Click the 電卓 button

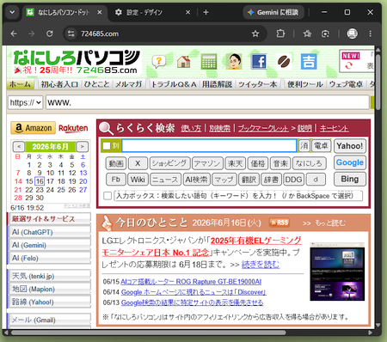point(321,146)
